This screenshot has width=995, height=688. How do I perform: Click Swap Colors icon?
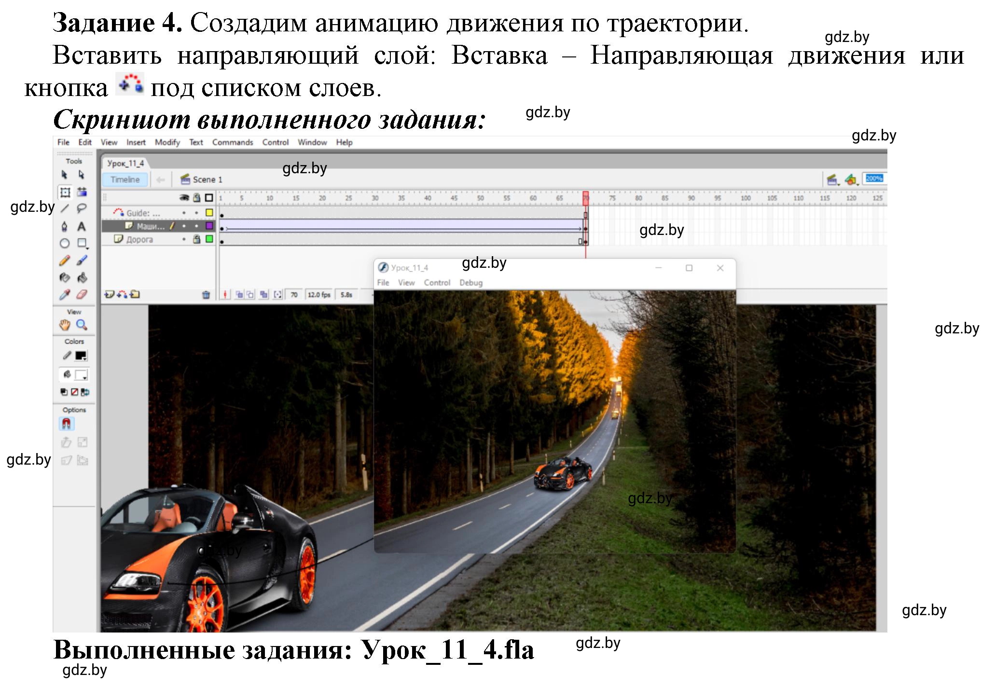click(85, 392)
